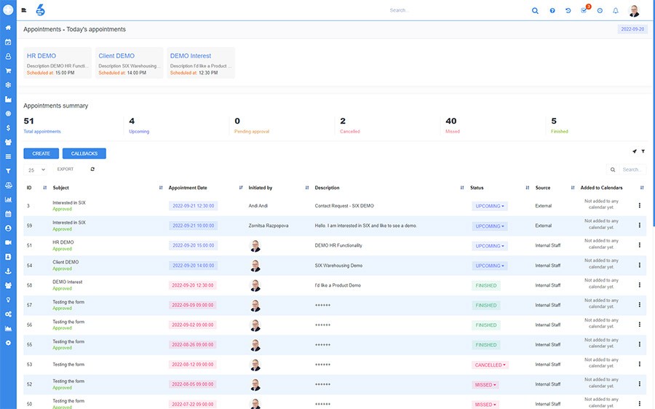Click the CALLBACKS button
Screen dimensions: 655x409
point(84,154)
